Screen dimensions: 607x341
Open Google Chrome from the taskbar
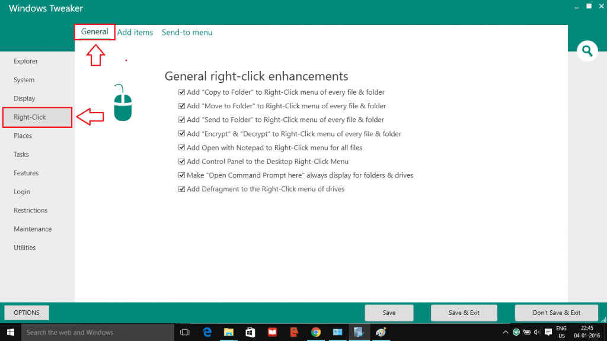point(316,333)
